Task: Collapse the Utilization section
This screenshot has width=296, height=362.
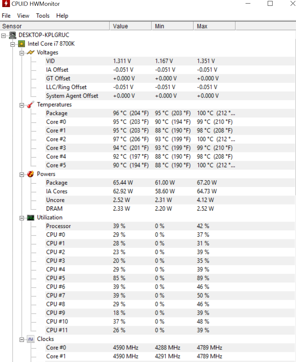Action: click(22, 218)
